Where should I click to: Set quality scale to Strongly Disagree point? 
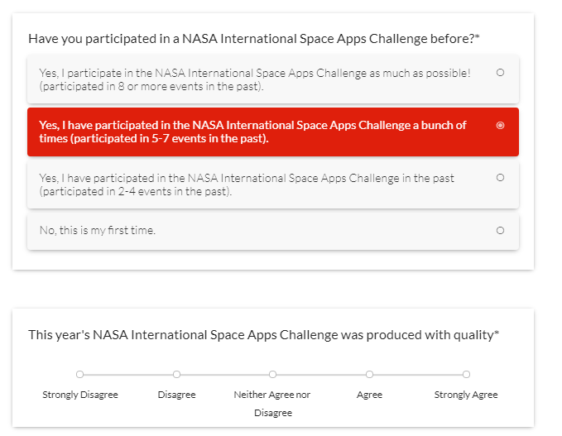(x=80, y=374)
